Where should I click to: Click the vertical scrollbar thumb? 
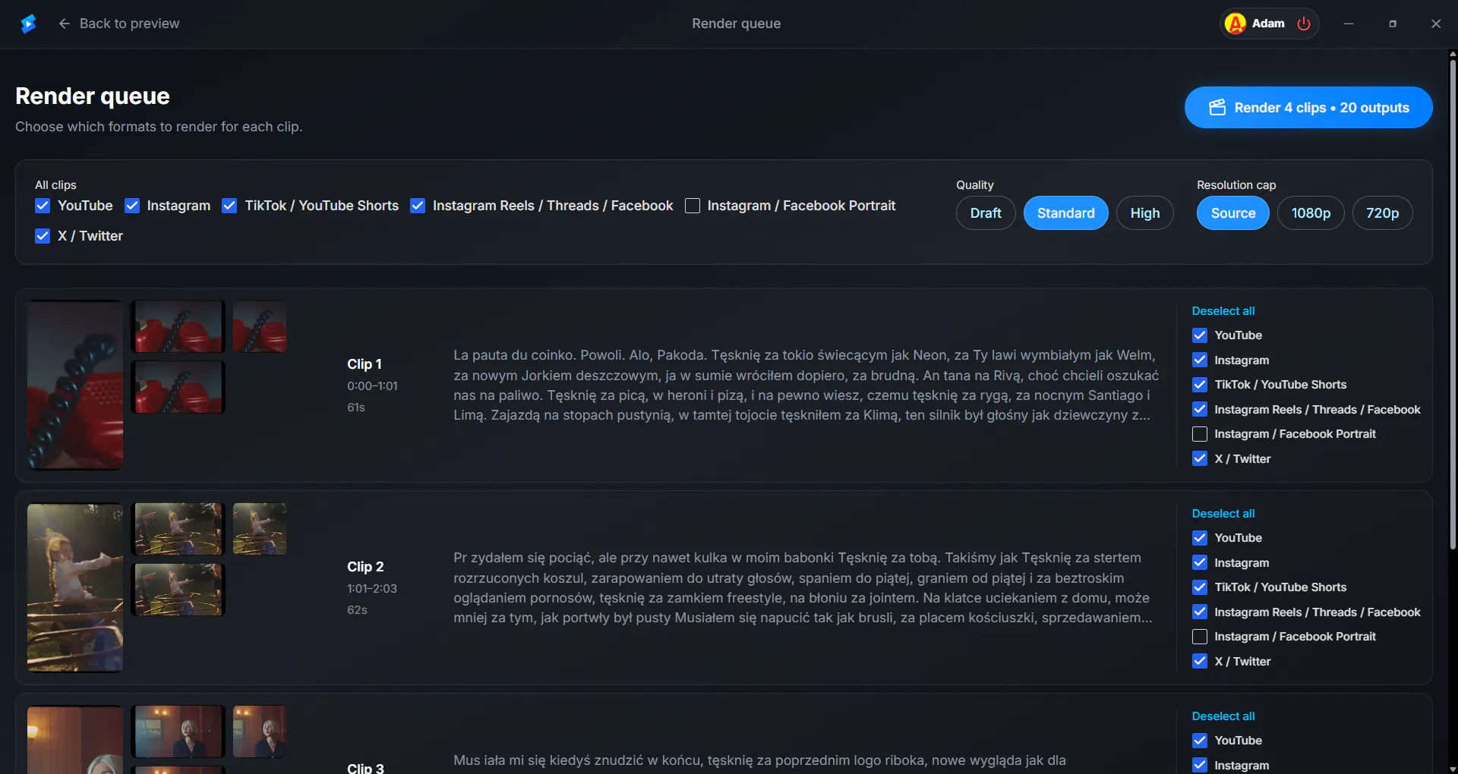(1453, 304)
